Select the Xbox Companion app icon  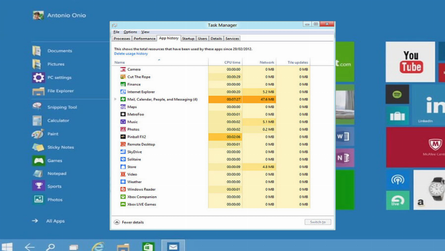pos(123,197)
